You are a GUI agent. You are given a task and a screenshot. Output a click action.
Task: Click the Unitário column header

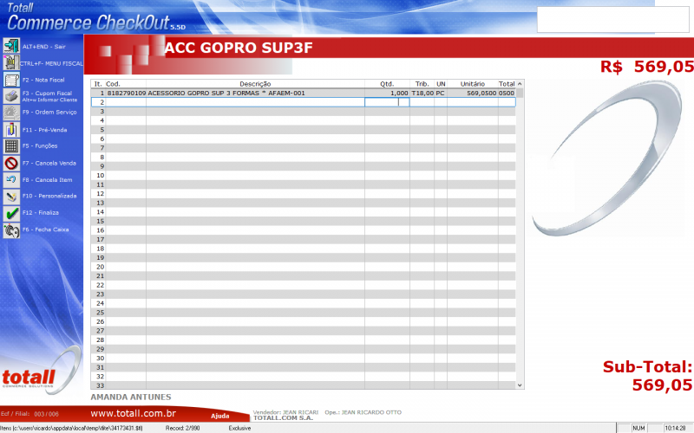click(472, 84)
